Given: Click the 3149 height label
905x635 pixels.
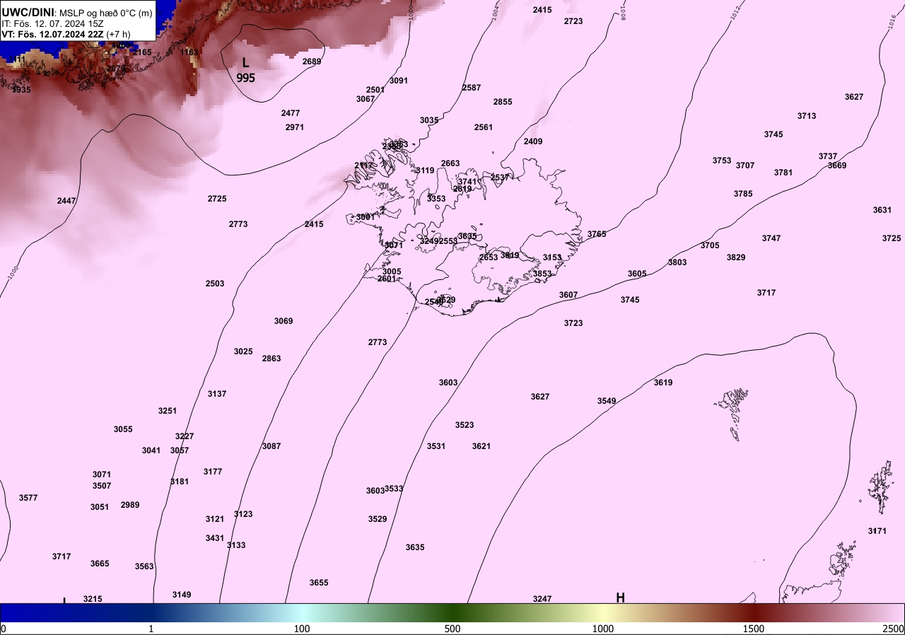Looking at the screenshot, I should point(182,595).
